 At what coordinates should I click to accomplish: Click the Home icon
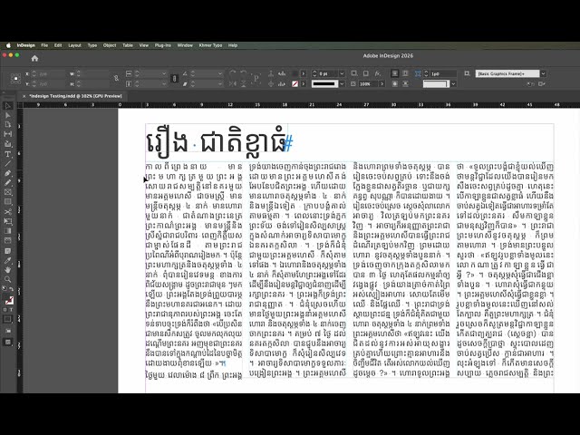[34, 58]
